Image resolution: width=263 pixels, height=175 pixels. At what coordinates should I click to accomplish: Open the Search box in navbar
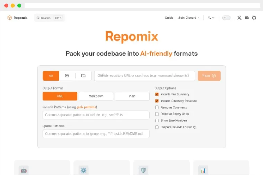(x=50, y=18)
